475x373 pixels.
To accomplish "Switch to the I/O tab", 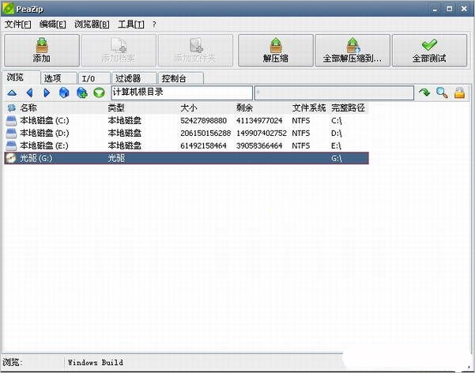I will coord(94,78).
